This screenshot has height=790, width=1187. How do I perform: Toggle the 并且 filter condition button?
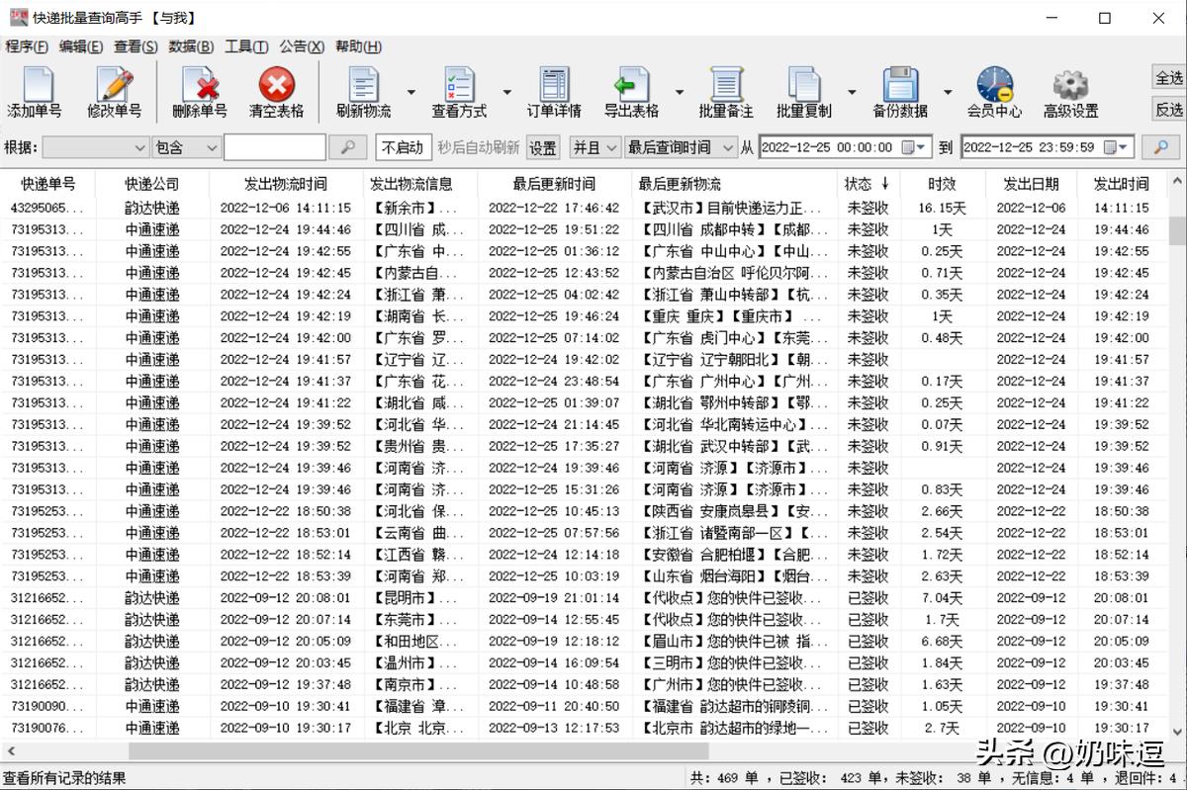[x=593, y=146]
